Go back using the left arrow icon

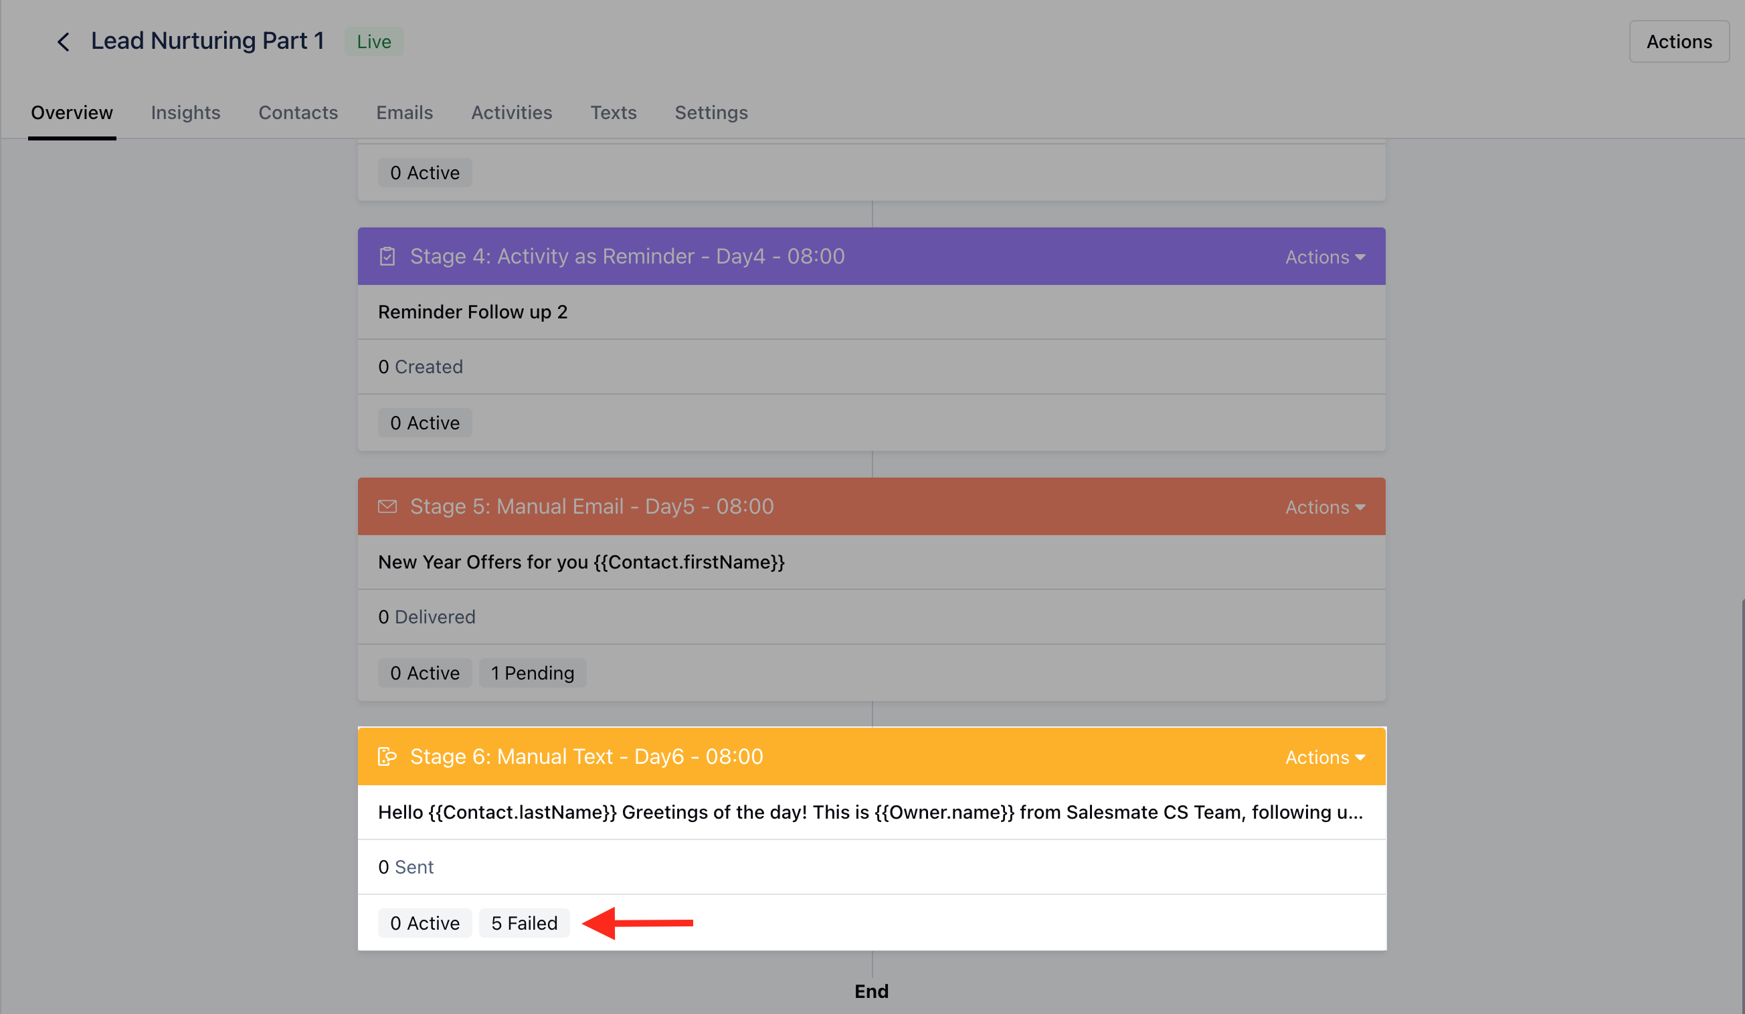coord(63,41)
